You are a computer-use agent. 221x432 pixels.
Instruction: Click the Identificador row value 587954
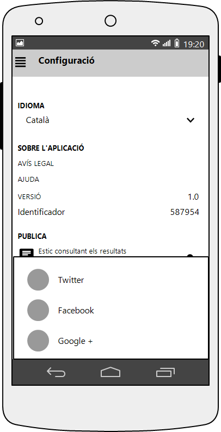coord(185,212)
